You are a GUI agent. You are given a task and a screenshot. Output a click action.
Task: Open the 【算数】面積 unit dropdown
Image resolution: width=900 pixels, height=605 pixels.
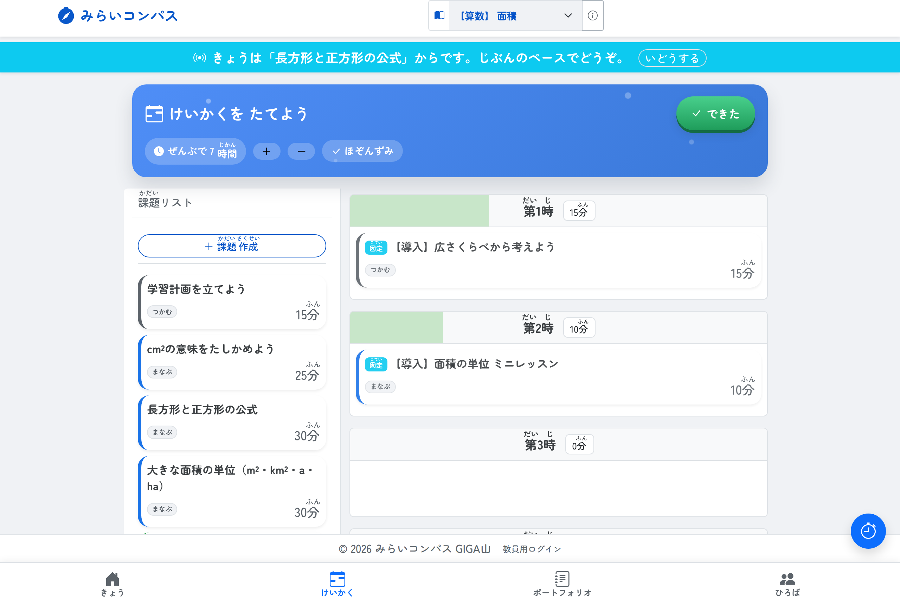pos(515,15)
